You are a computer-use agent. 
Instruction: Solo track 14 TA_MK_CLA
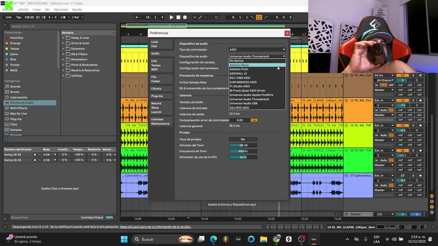tap(413, 100)
